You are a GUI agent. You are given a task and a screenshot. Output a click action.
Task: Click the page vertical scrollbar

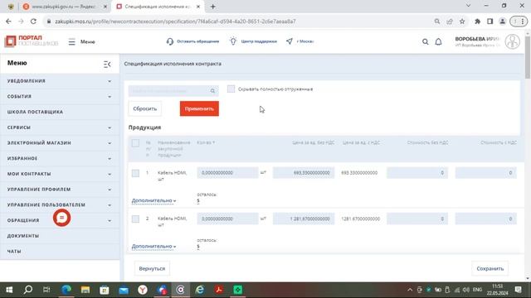pos(528,57)
